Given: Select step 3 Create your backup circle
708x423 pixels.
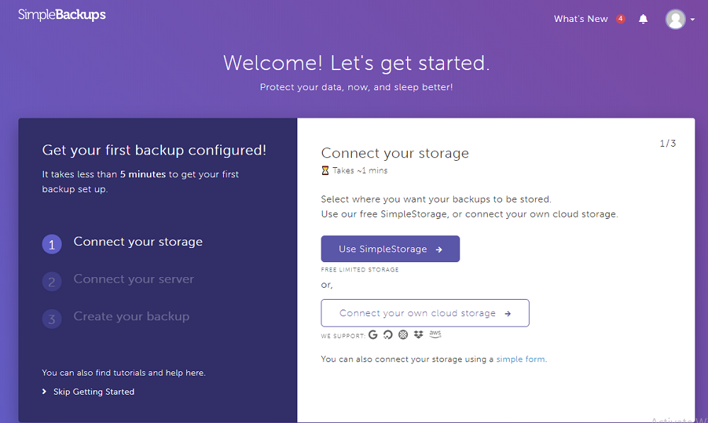Looking at the screenshot, I should (52, 319).
